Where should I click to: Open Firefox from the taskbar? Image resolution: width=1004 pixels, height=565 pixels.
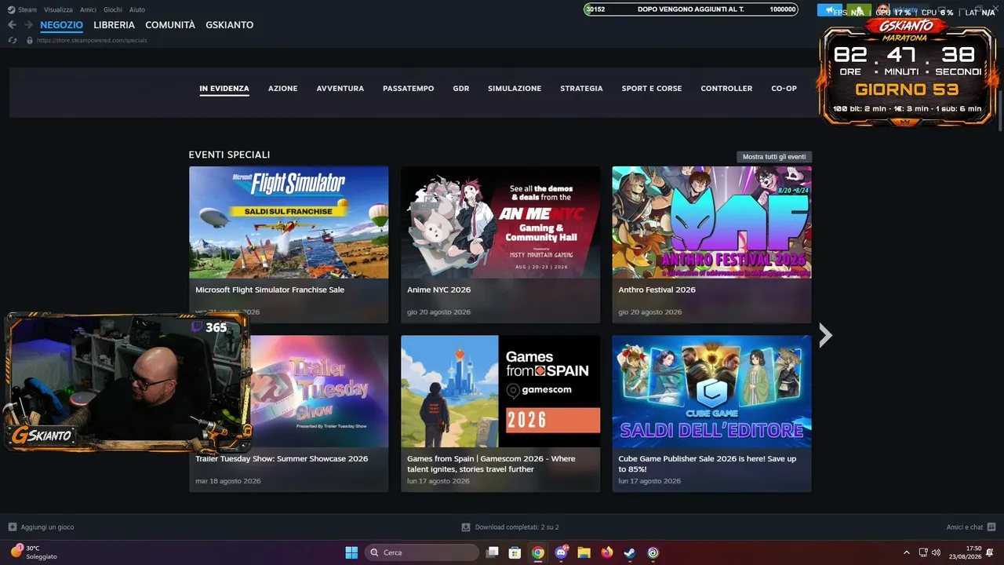[x=607, y=552]
